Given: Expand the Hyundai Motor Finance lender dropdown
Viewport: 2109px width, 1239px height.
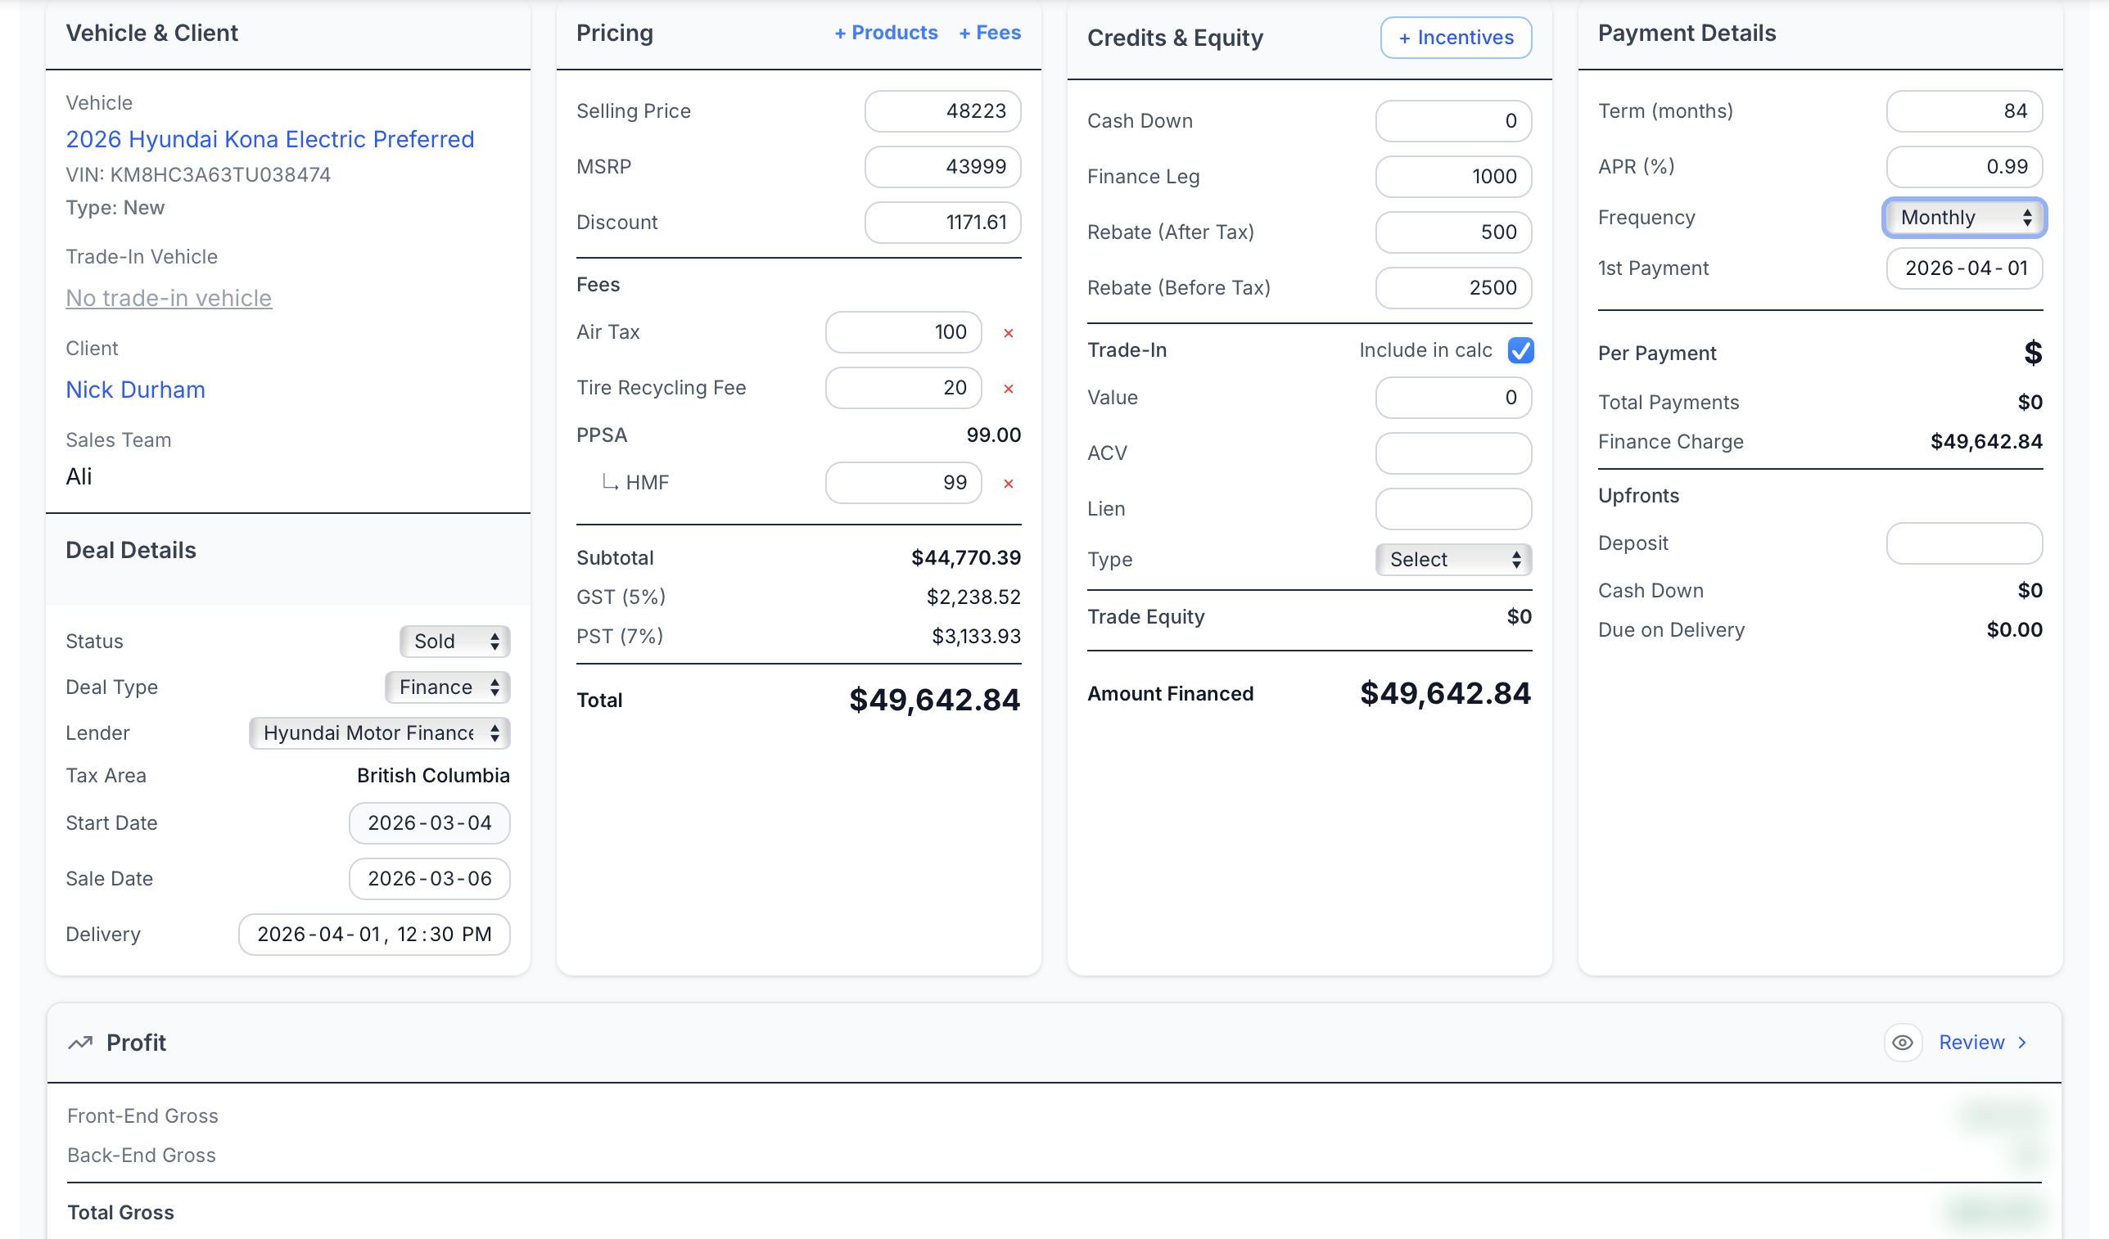Looking at the screenshot, I should pos(380,733).
